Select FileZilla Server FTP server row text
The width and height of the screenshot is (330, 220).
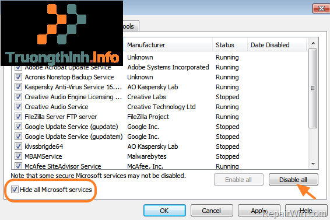[x=61, y=117]
